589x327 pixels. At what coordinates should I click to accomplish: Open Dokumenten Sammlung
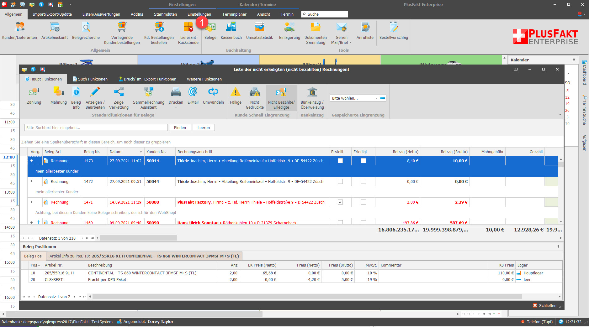pyautogui.click(x=316, y=33)
